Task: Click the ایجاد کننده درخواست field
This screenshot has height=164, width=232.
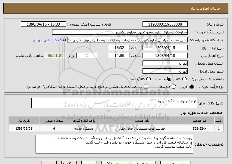Action: (127, 40)
